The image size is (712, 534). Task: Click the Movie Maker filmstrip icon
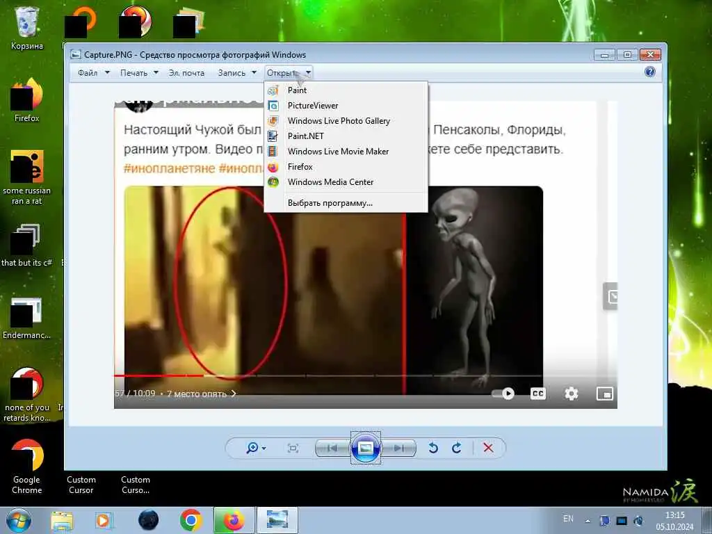[273, 151]
